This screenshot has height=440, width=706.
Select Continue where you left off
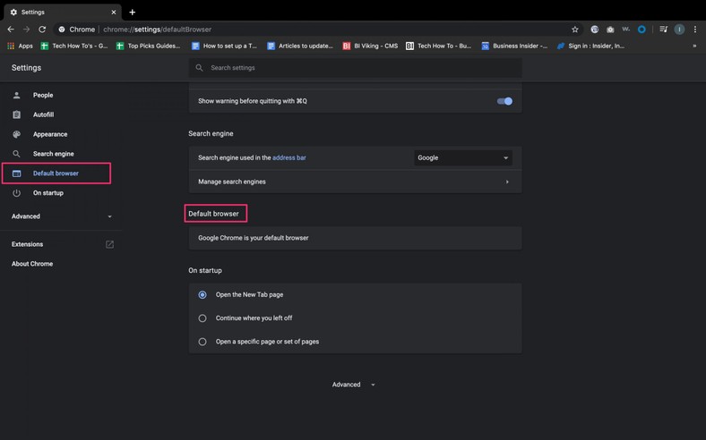click(x=202, y=318)
